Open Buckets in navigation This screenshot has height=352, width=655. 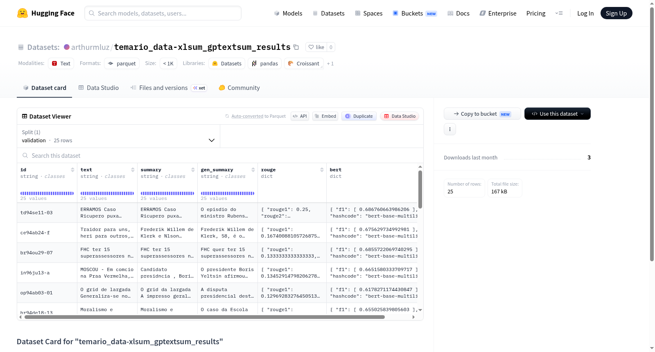click(x=415, y=13)
